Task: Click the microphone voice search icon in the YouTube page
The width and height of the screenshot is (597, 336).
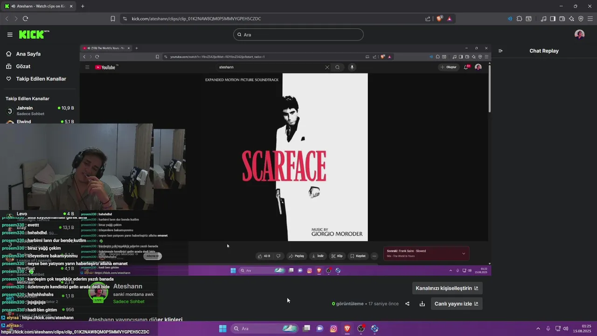Action: 352,67
